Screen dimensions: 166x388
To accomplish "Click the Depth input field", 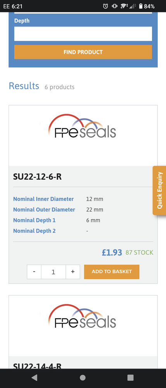I will (x=83, y=34).
